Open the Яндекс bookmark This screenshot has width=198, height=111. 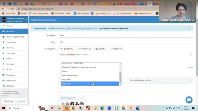point(22,13)
